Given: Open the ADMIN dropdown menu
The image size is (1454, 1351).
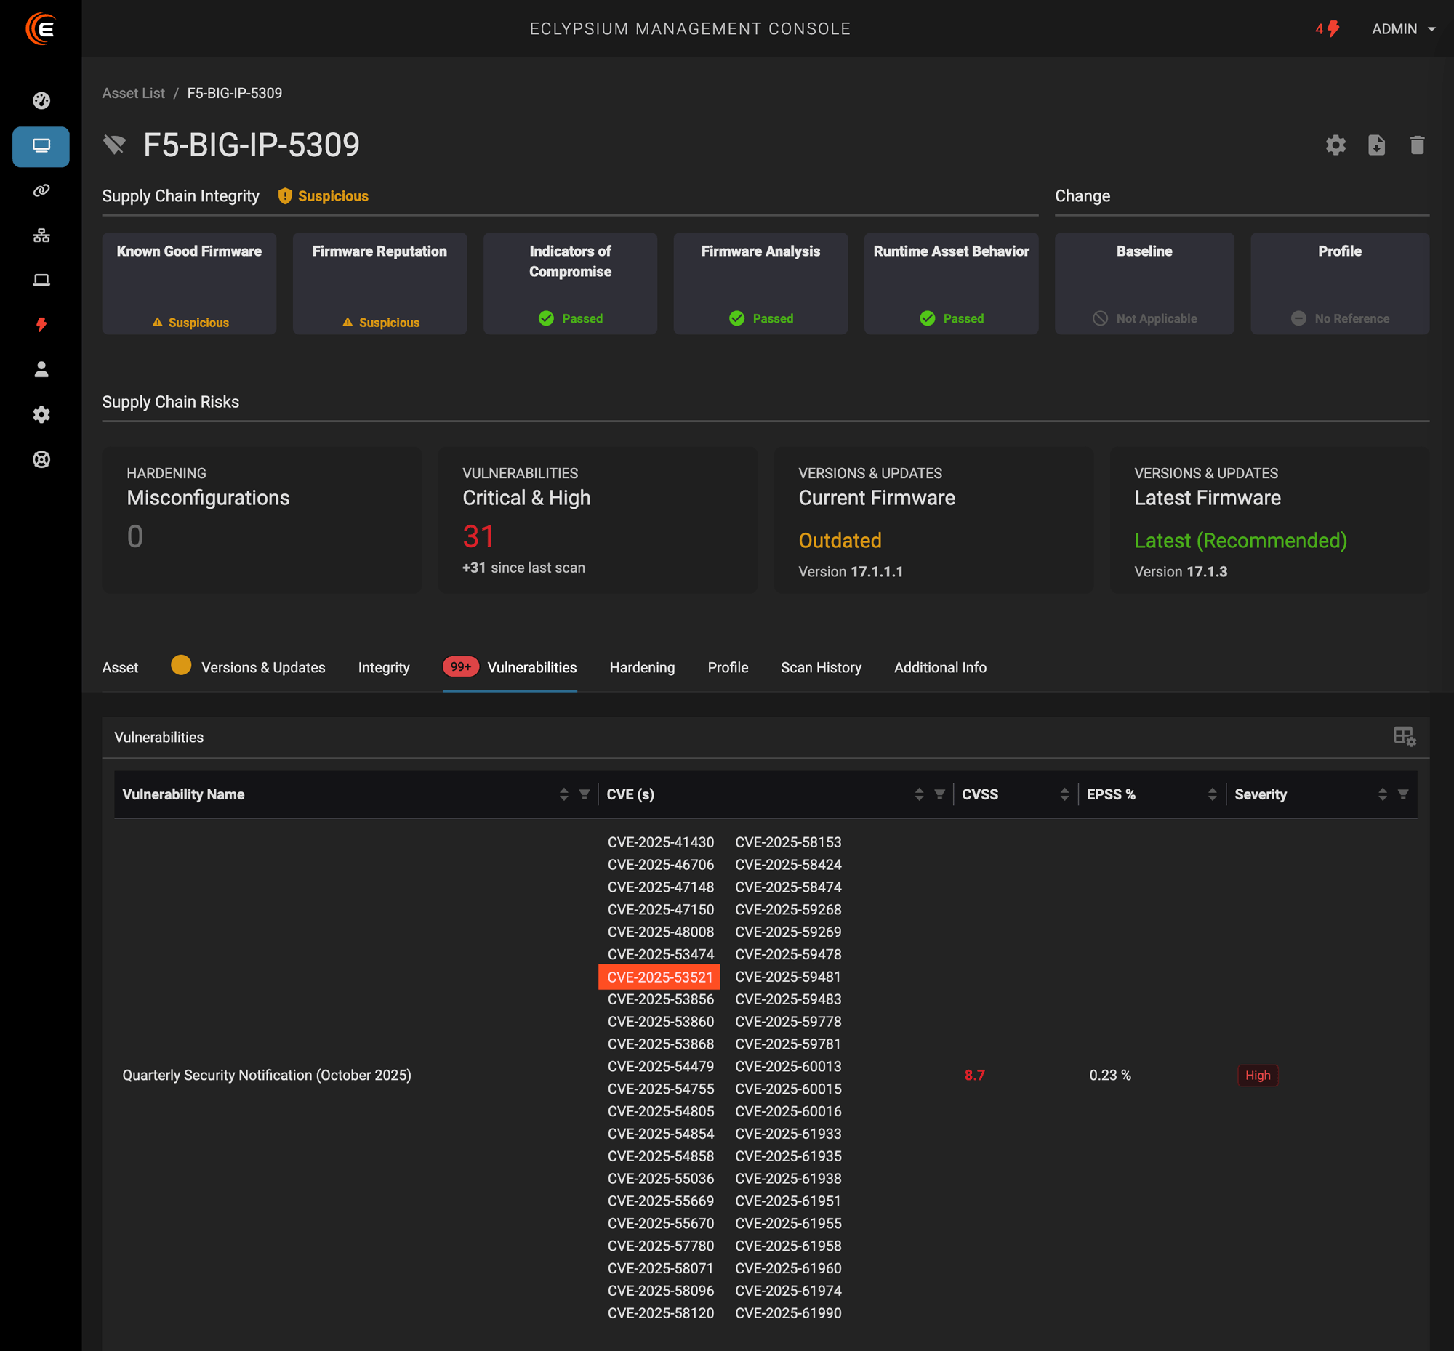Looking at the screenshot, I should coord(1403,29).
